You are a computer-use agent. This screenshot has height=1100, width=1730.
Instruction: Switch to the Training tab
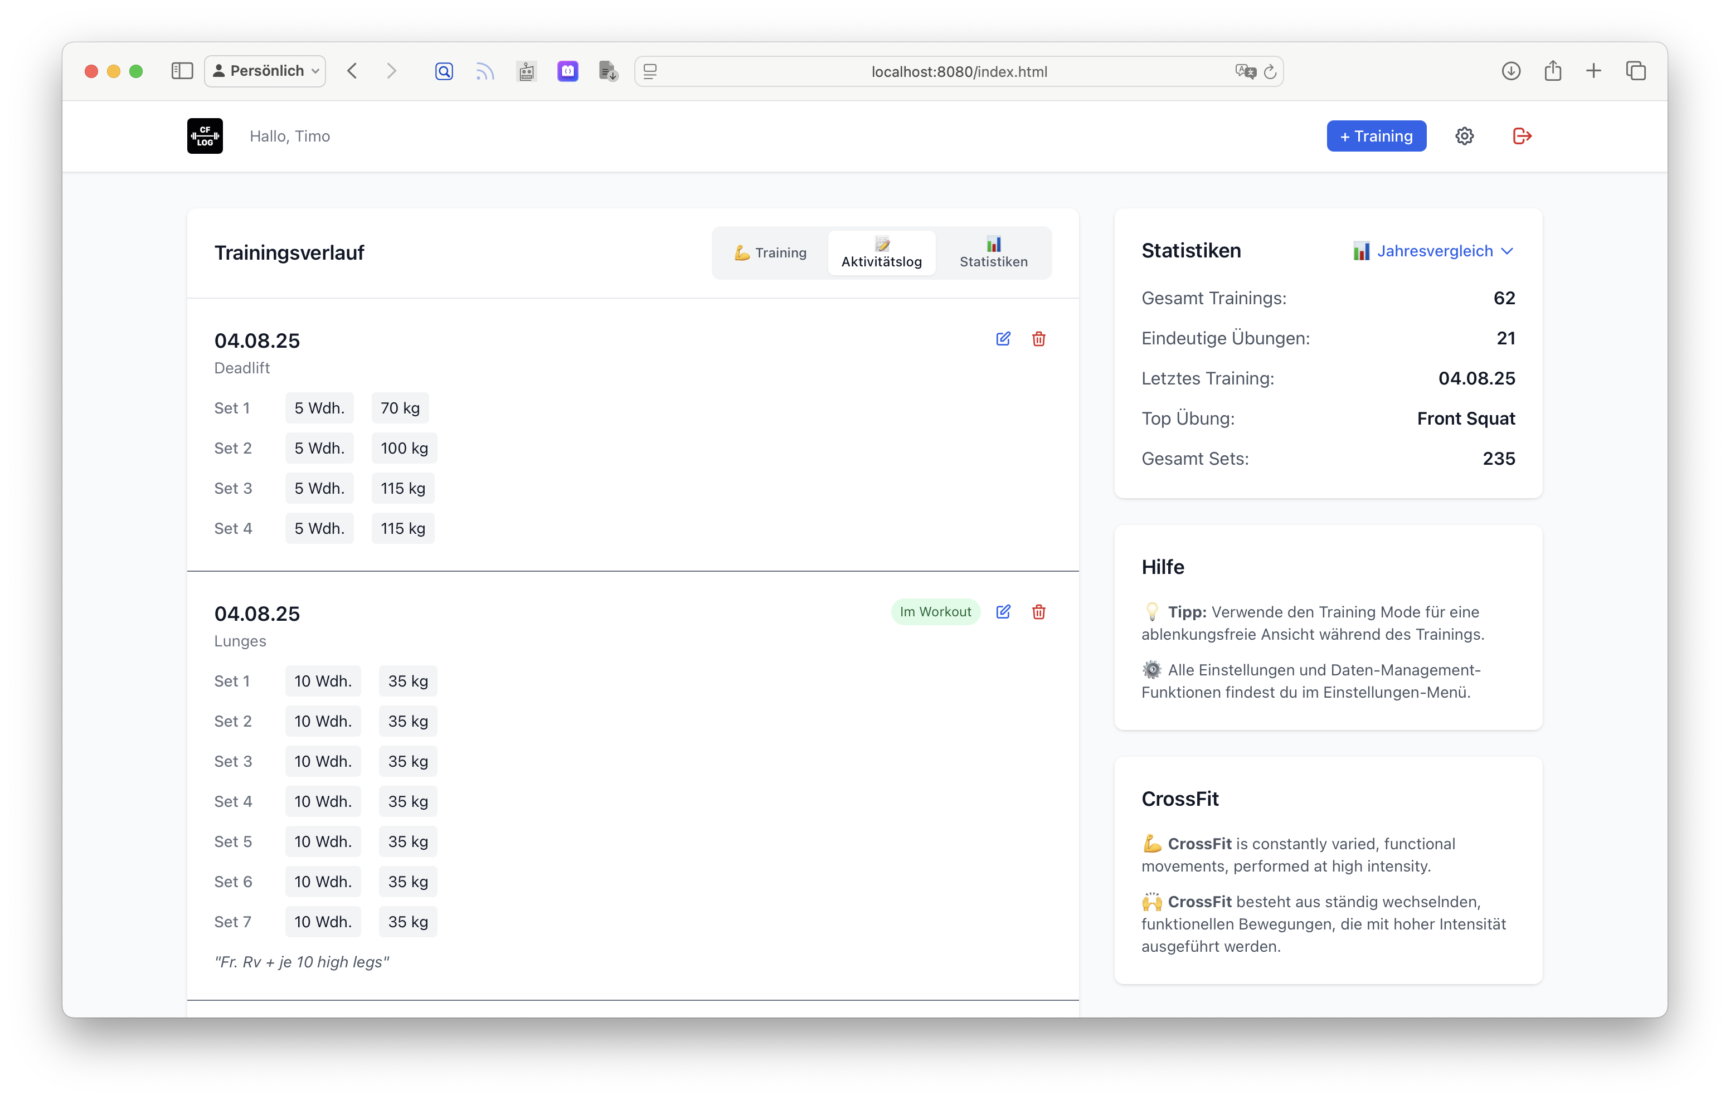click(770, 252)
